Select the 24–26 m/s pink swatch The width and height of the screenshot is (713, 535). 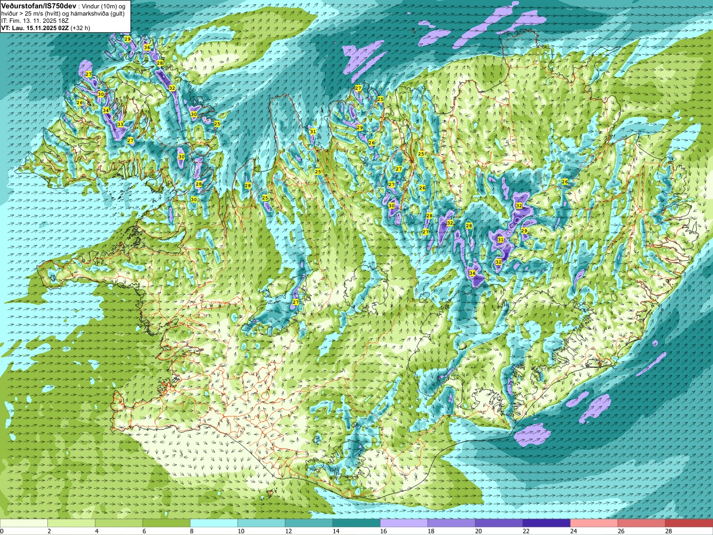tap(594, 523)
